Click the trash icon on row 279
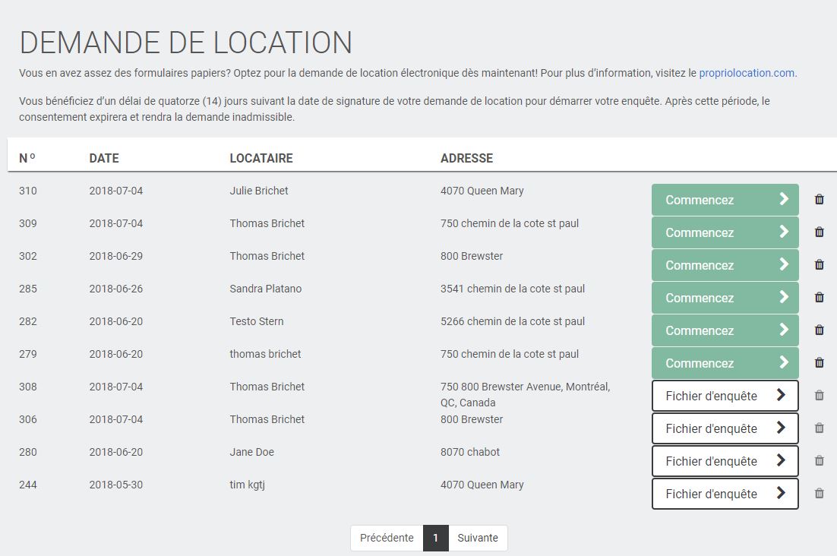 (819, 362)
